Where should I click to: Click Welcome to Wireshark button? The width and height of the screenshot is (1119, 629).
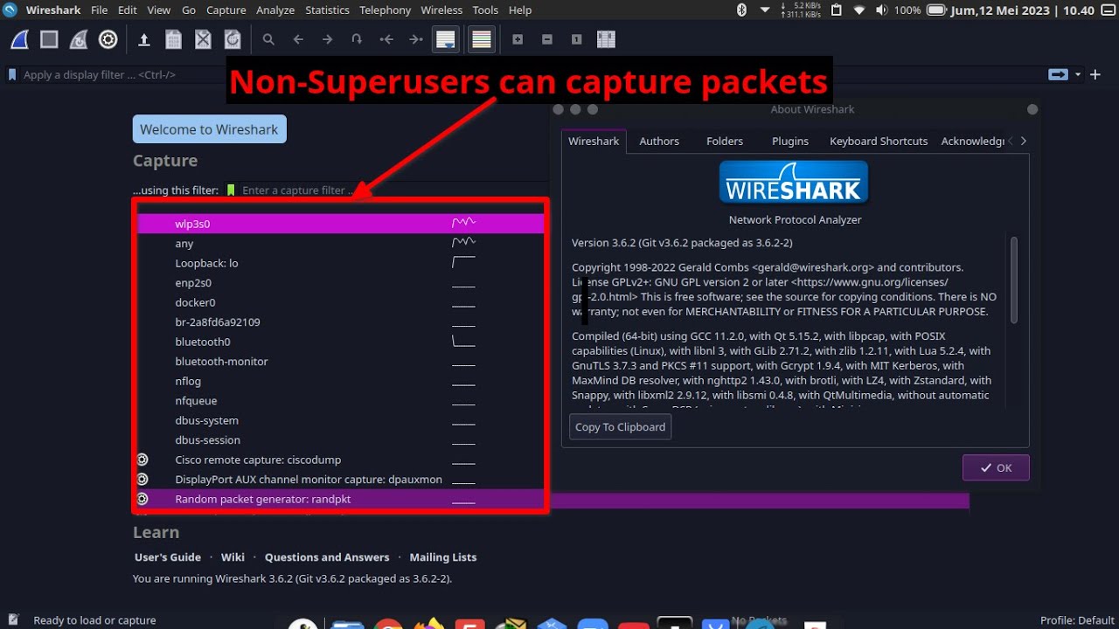click(209, 129)
